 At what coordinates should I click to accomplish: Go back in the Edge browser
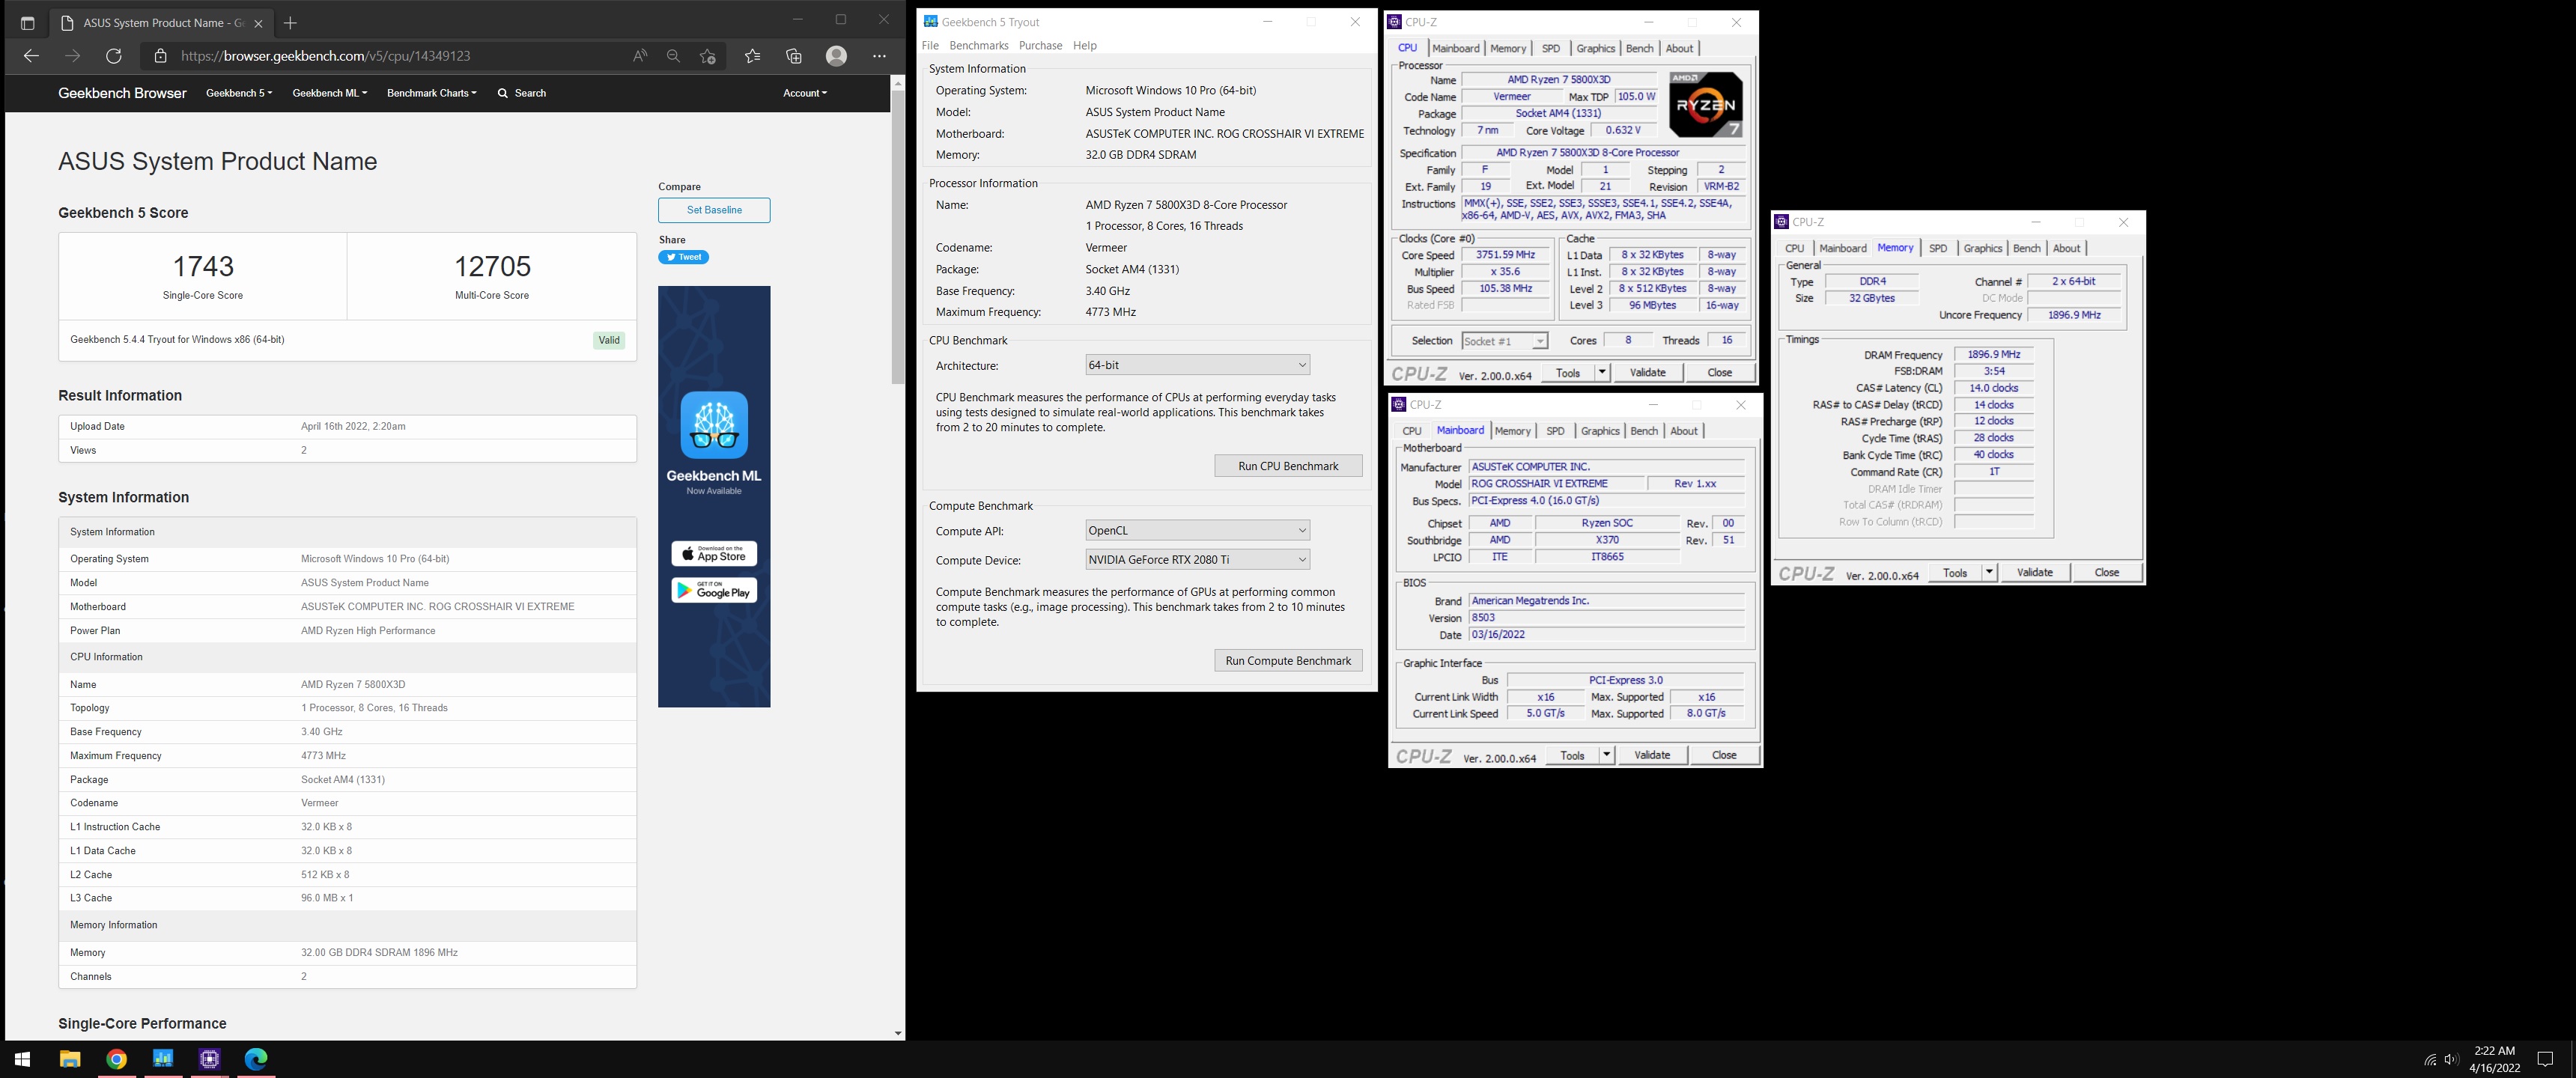(31, 56)
